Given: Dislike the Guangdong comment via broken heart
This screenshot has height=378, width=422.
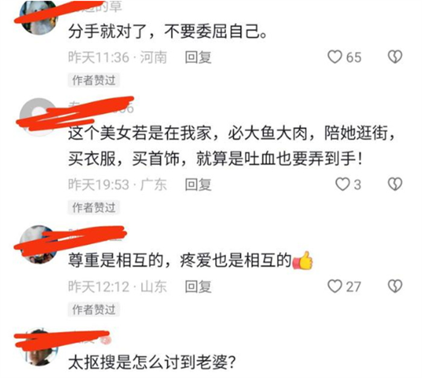Looking at the screenshot, I should pos(395,184).
